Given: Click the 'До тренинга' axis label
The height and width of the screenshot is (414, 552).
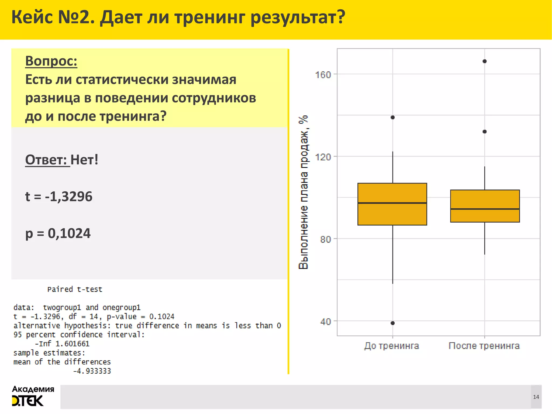Looking at the screenshot, I should [x=392, y=346].
